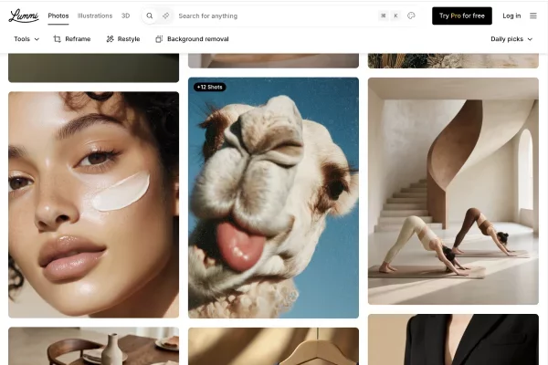The height and width of the screenshot is (365, 548).
Task: Click the Reframe crop icon
Action: pyautogui.click(x=58, y=39)
